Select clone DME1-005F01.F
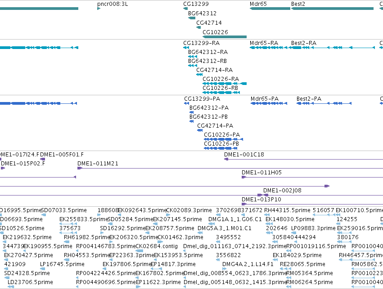Screen dimensions: 383x289 [62, 155]
